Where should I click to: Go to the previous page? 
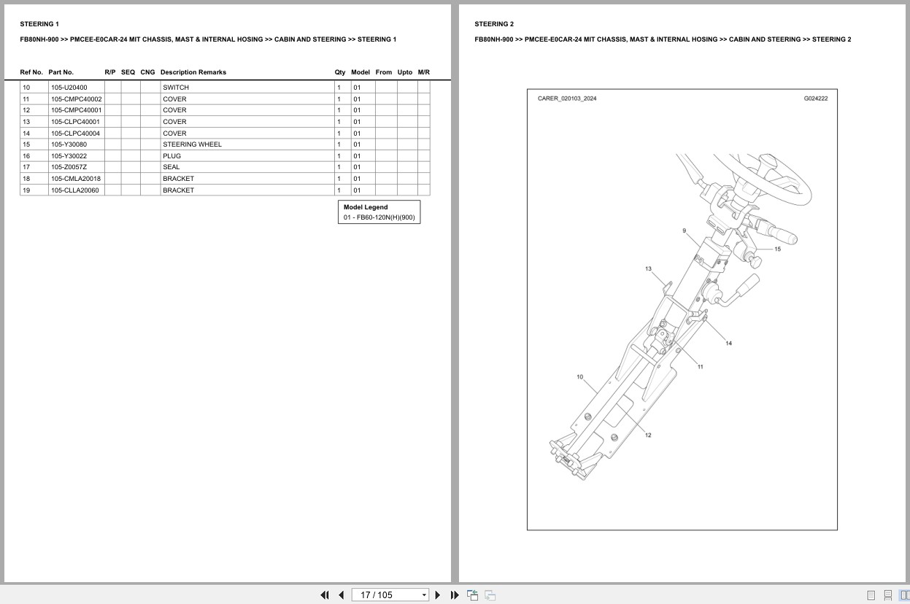pyautogui.click(x=341, y=595)
